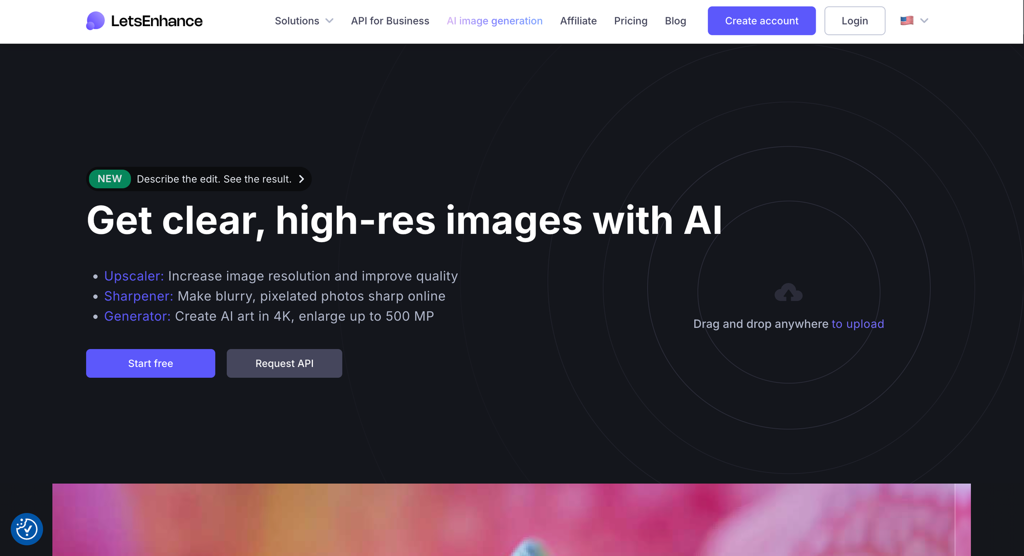Select the US flag language icon
This screenshot has width=1024, height=556.
(907, 20)
